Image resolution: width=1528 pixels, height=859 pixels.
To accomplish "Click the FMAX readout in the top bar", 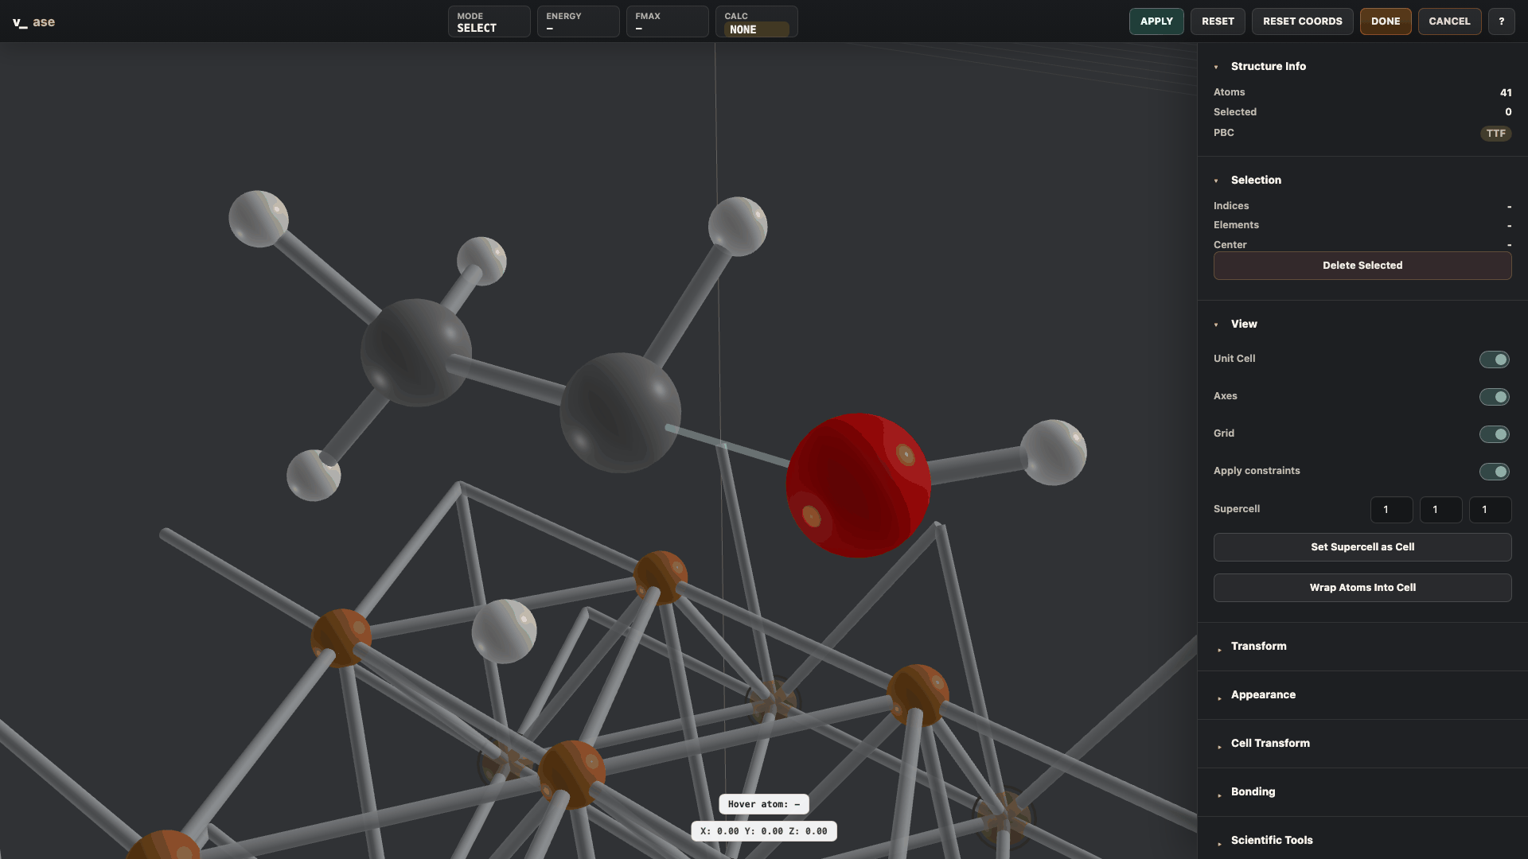I will (x=667, y=22).
